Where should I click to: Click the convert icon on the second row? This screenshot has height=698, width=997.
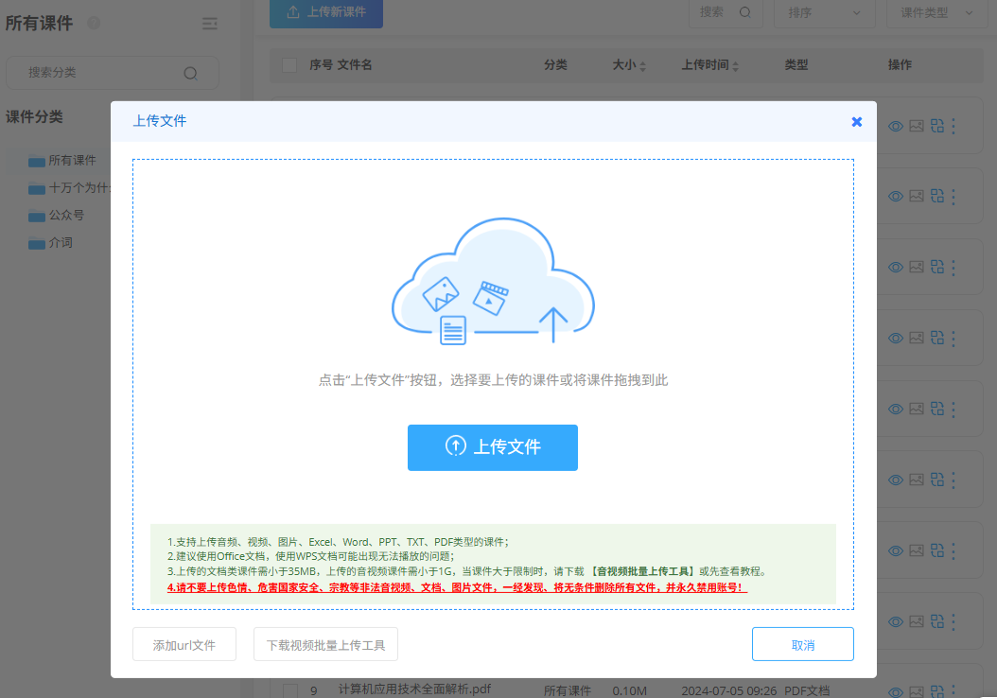pyautogui.click(x=936, y=196)
